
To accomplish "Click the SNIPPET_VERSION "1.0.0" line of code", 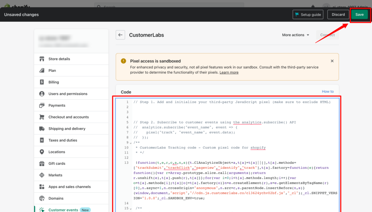I will coord(169,198).
